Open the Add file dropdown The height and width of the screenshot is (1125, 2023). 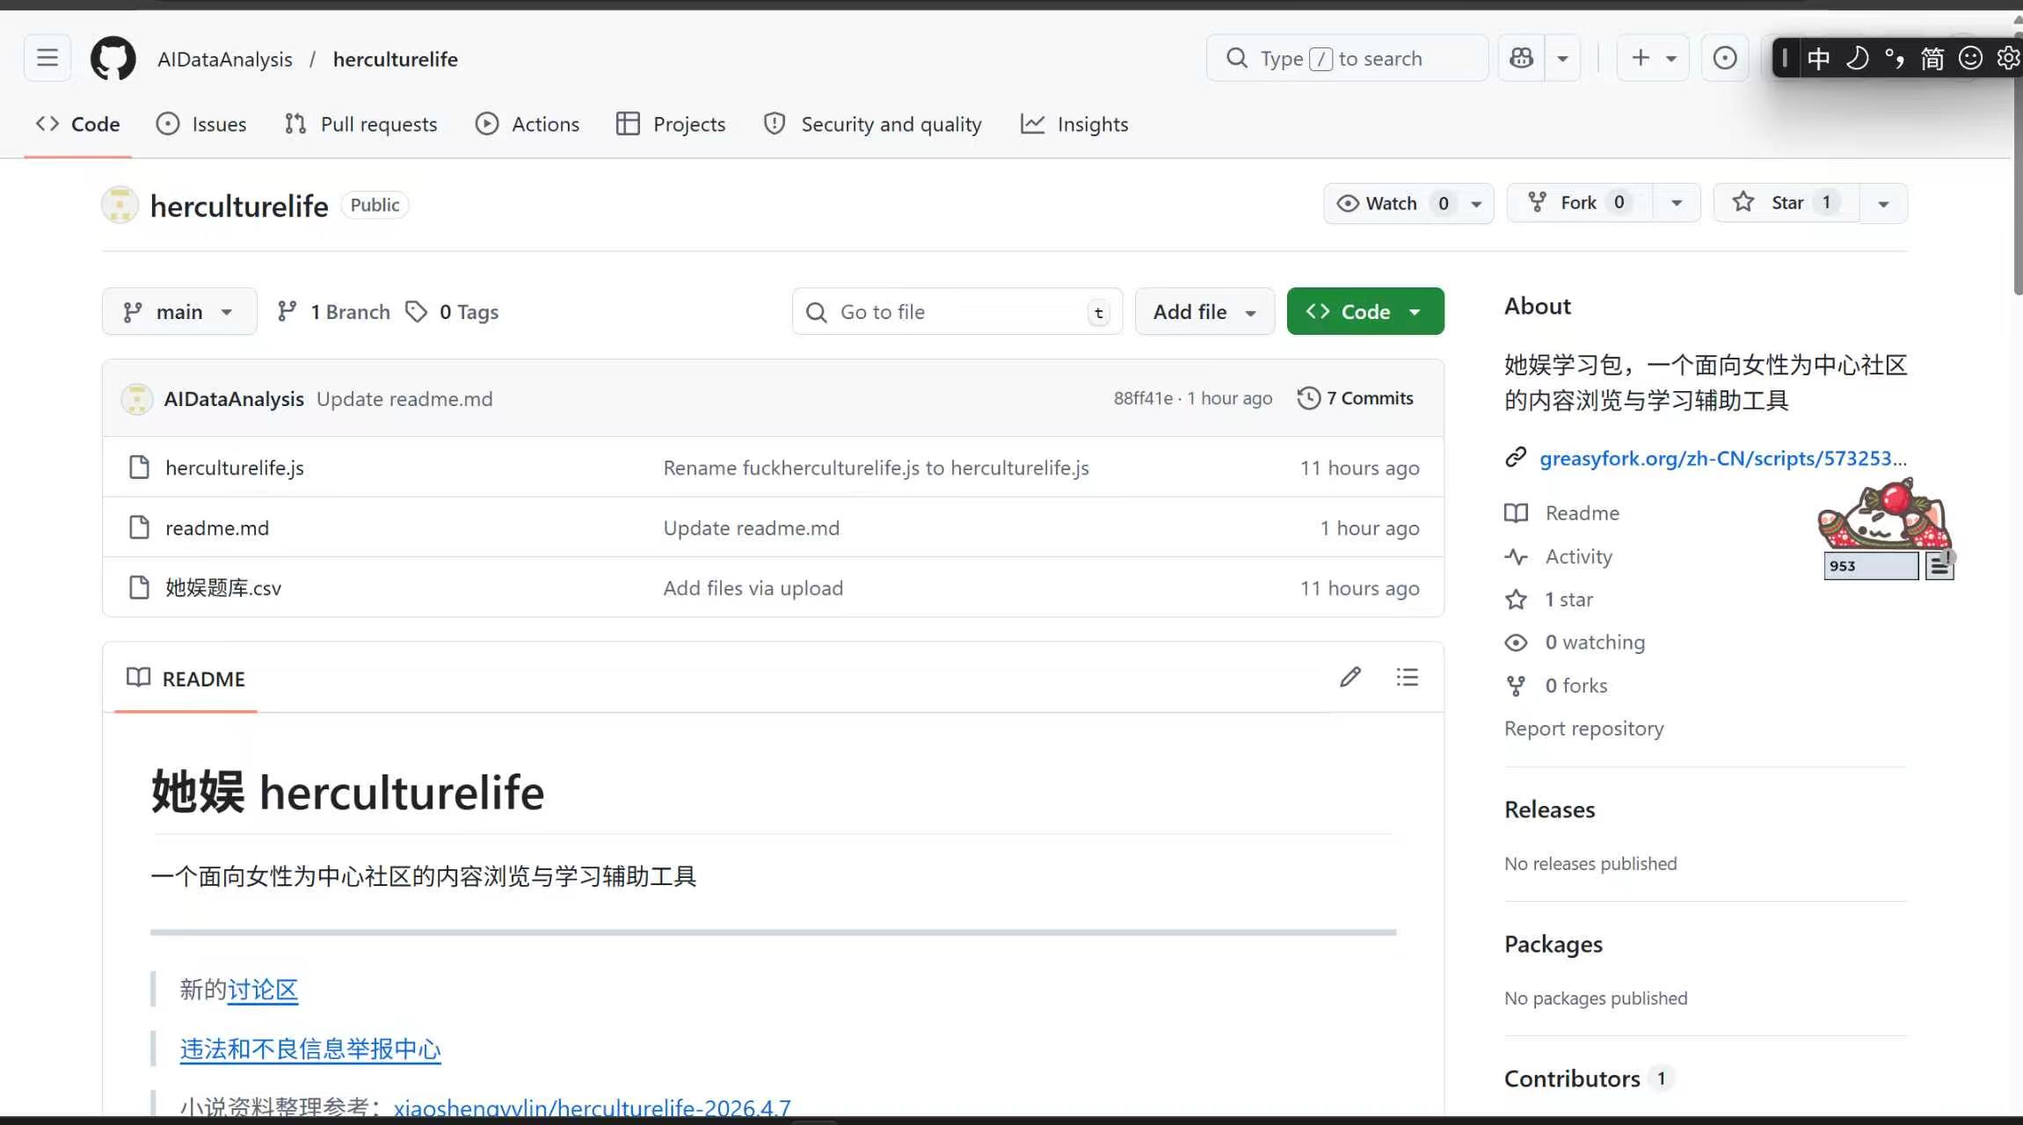[x=1204, y=312]
